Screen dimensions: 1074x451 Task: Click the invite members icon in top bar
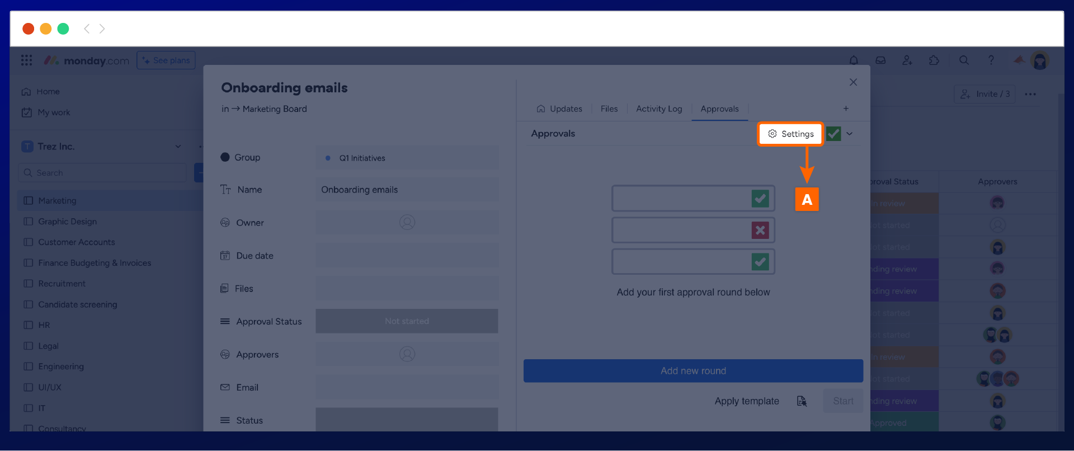point(907,60)
